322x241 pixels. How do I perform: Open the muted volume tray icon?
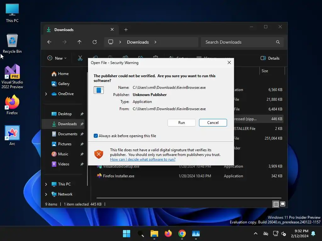(284, 233)
